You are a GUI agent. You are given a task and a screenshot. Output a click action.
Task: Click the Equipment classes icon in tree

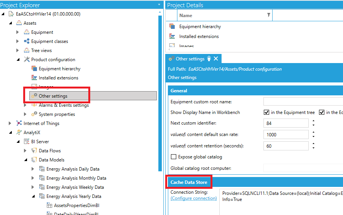click(27, 41)
